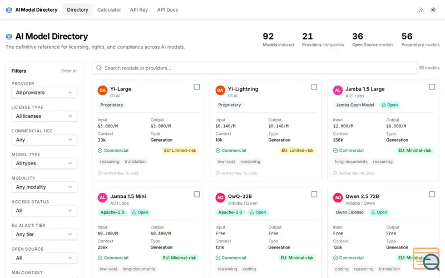Click Commercial check badge on Yi-Large

coord(113,151)
